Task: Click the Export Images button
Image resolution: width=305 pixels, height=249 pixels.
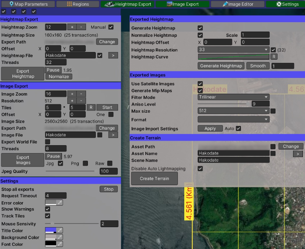Action: [23, 160]
